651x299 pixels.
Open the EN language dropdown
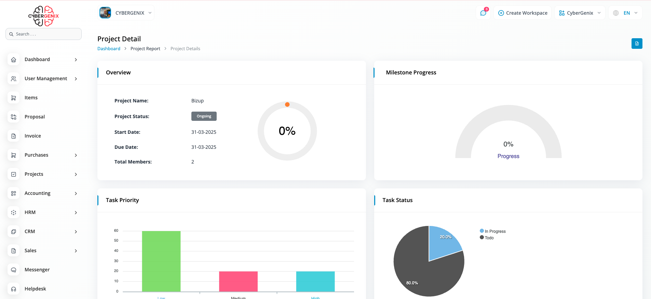(x=625, y=13)
